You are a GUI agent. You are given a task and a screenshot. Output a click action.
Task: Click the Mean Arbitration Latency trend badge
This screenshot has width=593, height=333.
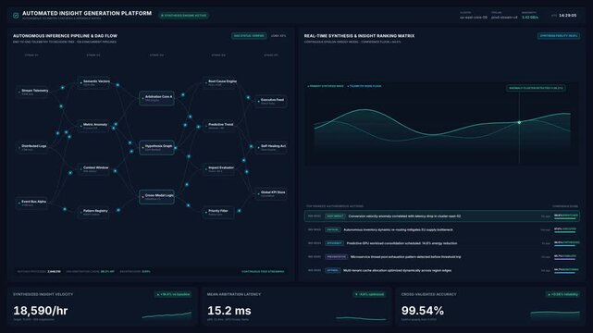click(x=369, y=294)
